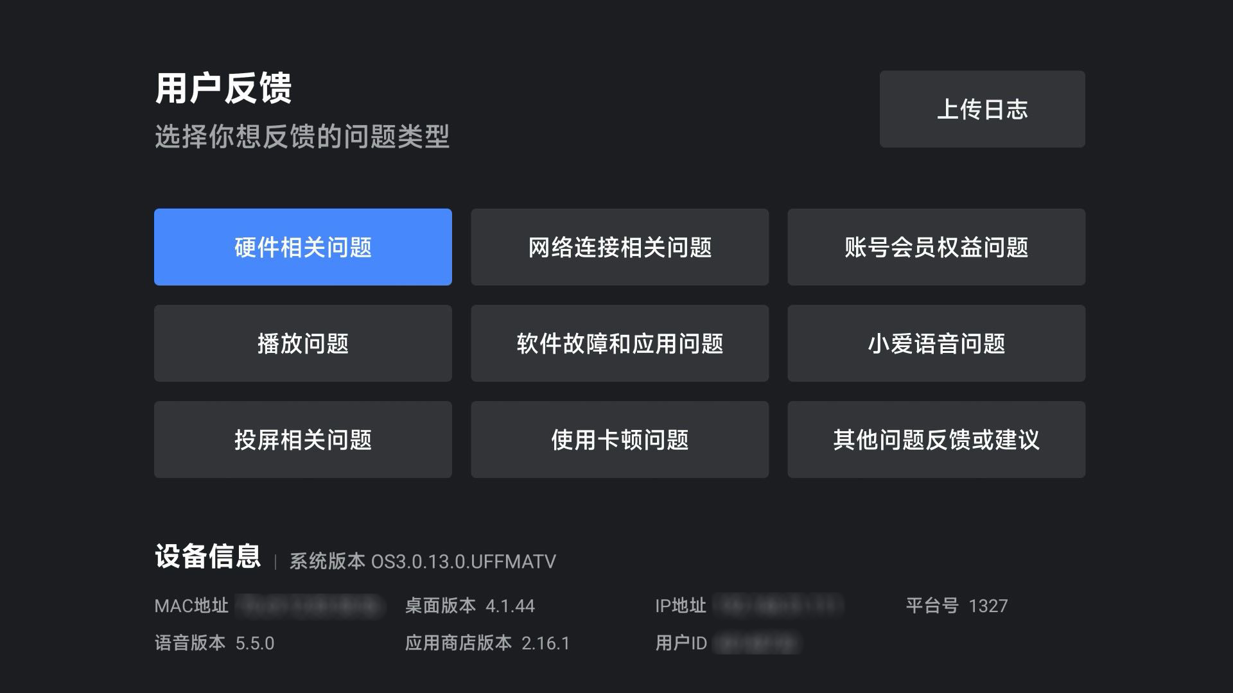1233x693 pixels.
Task: Select 投屏相关问题 screen casting category
Action: [x=302, y=440]
